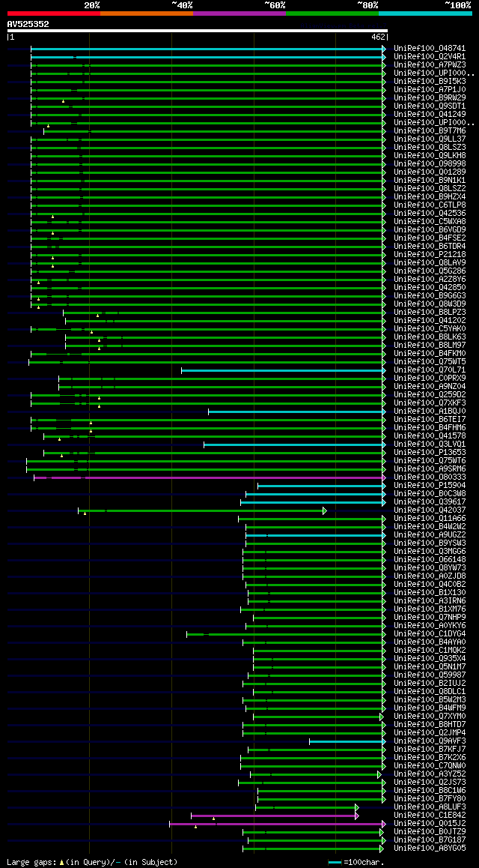Select the UniRef100_C6TLP8 label
This screenshot has height=868, width=479.
coord(430,205)
